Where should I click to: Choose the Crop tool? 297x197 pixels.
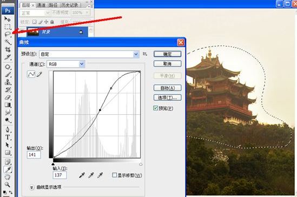(x=8, y=50)
